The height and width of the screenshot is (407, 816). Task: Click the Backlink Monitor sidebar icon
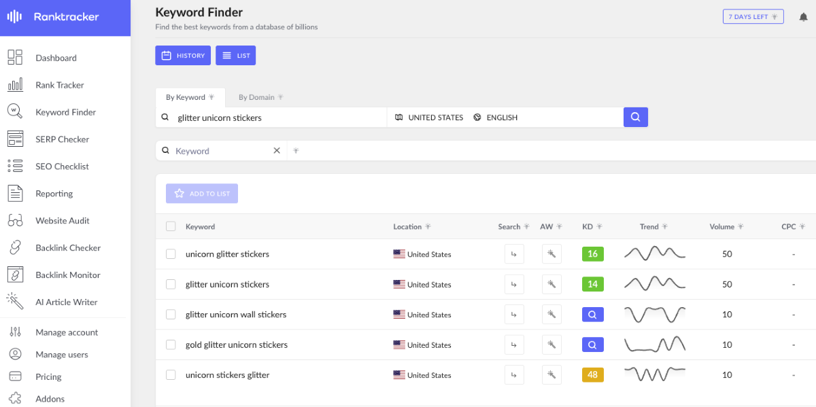(x=15, y=275)
